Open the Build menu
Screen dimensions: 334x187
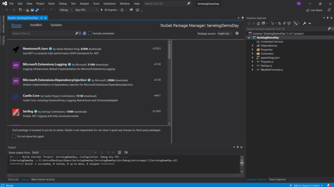pyautogui.click(x=51, y=4)
